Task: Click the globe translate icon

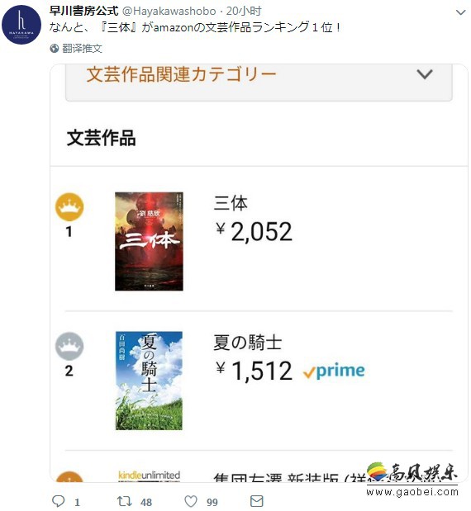Action: 55,49
